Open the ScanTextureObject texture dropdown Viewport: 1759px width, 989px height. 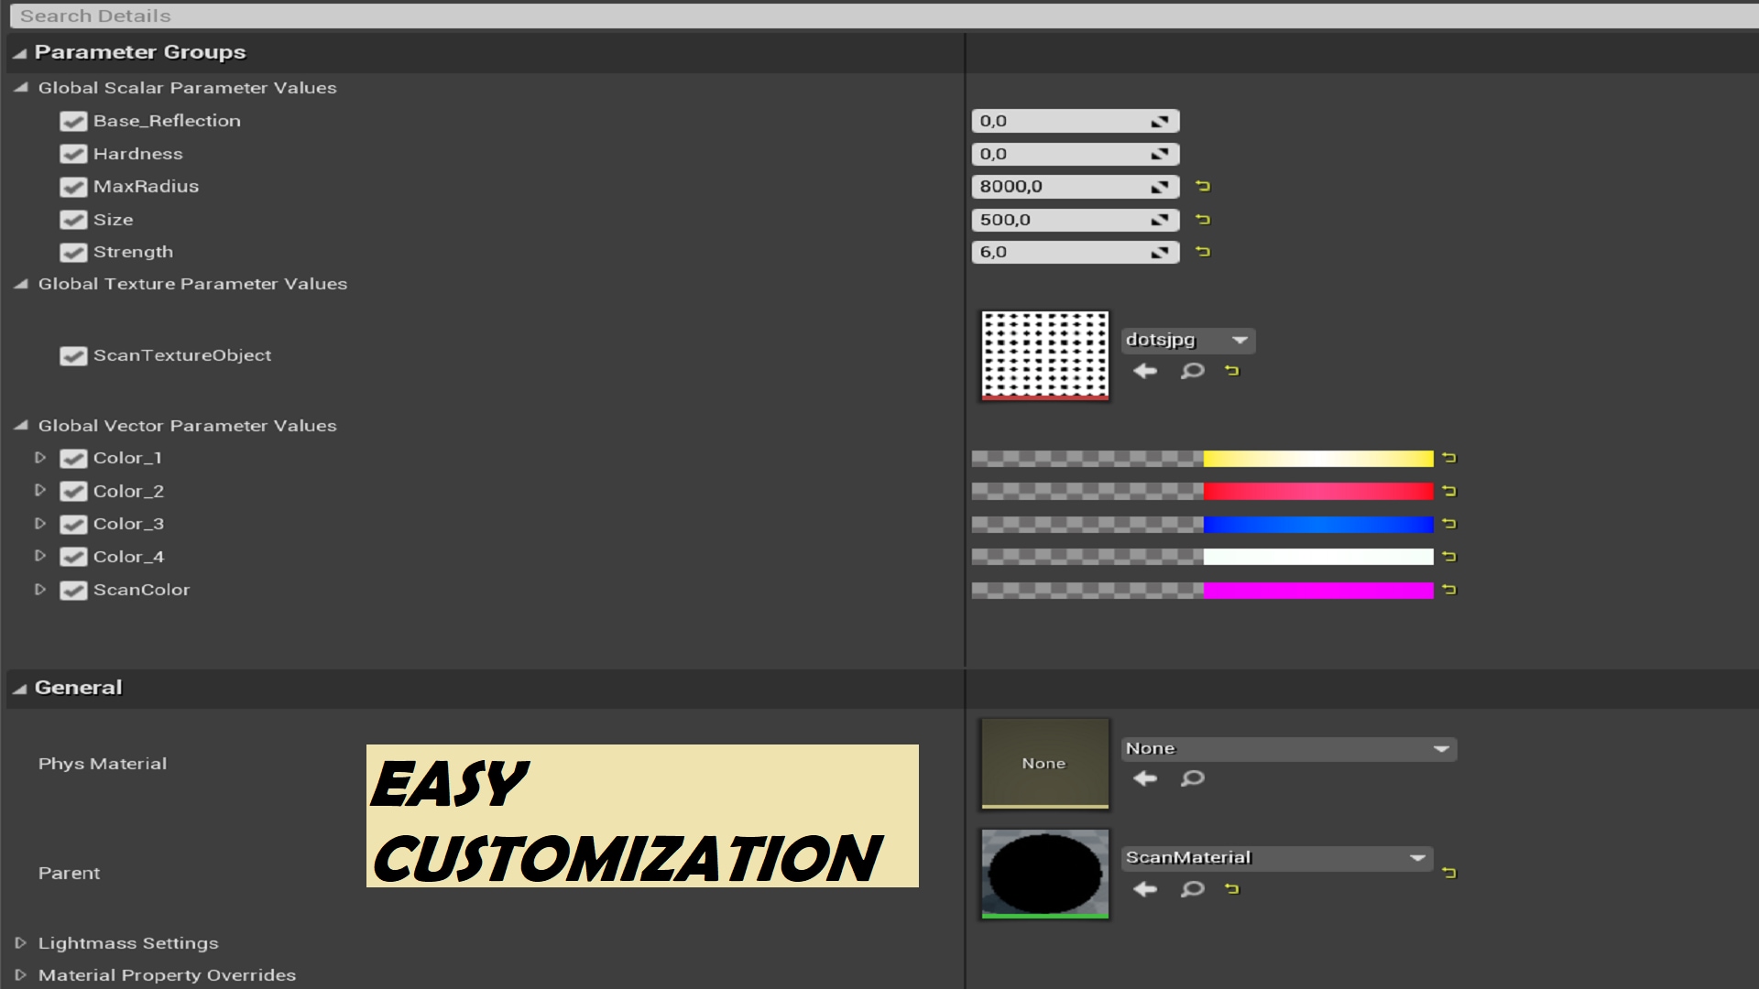pos(1237,340)
